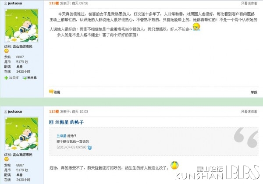Screen dimensions: 263x184
Task: Report post 113 via 举报 link
Action: coord(254,92)
